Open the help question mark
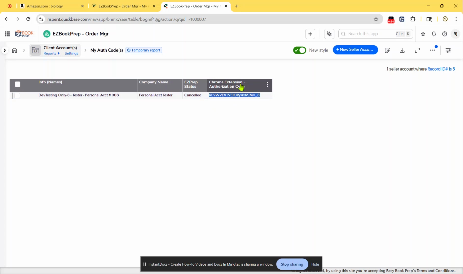Screen dimensions: 463x274 click(445, 34)
